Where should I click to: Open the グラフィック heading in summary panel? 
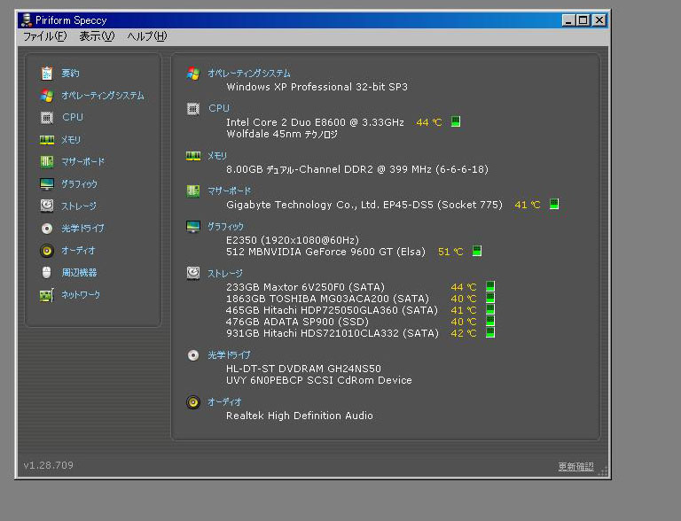pos(225,226)
